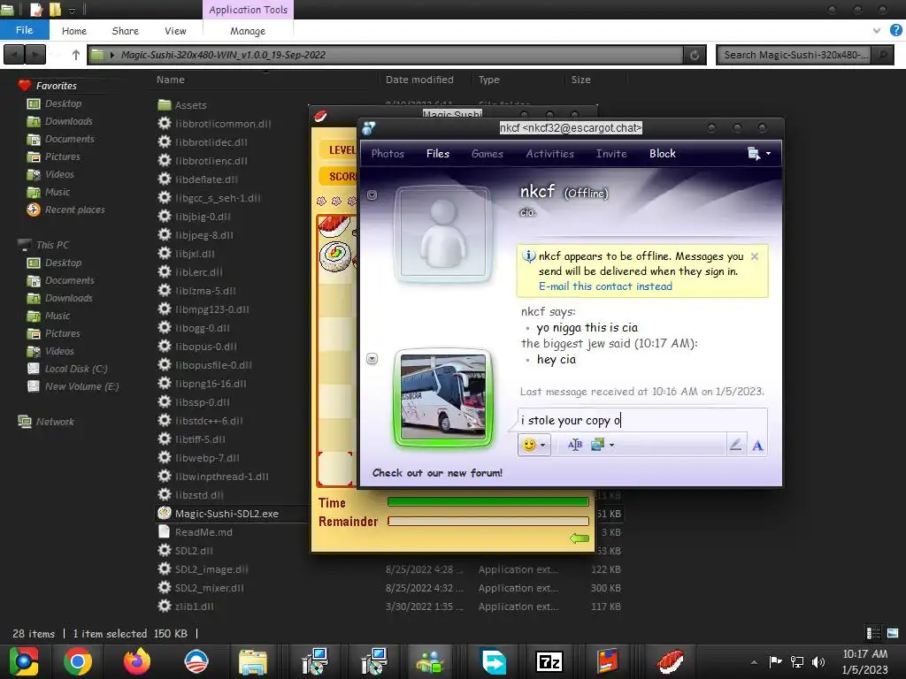
Task: Switch to details view icon in Explorer status bar
Action: (873, 633)
